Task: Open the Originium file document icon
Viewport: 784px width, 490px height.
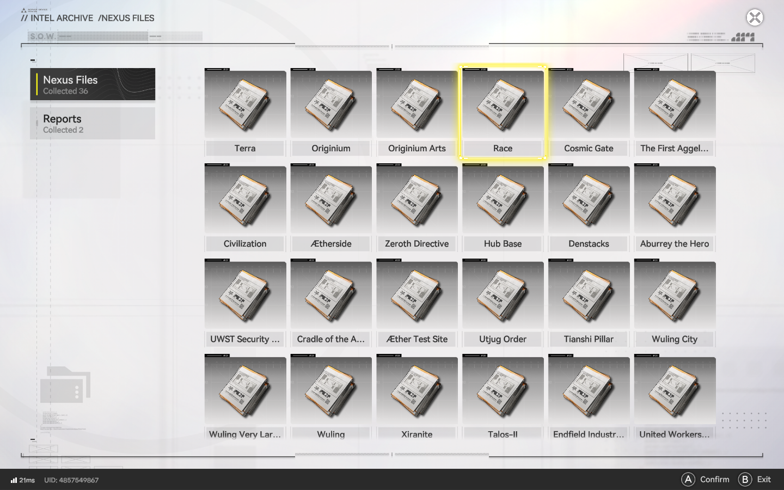Action: click(331, 105)
